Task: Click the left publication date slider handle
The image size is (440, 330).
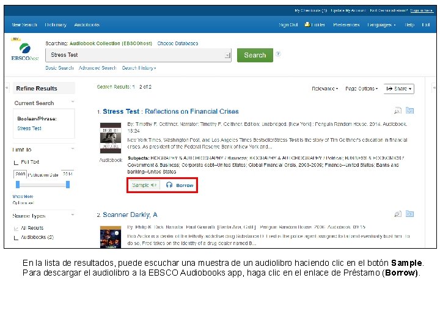Action: (18, 185)
